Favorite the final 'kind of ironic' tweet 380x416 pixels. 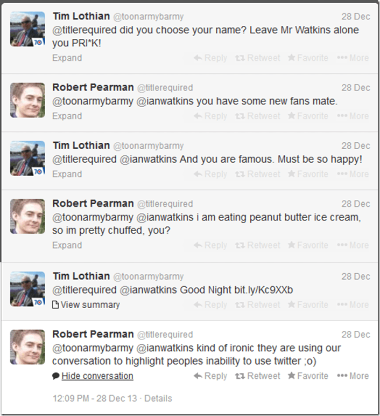click(x=308, y=376)
